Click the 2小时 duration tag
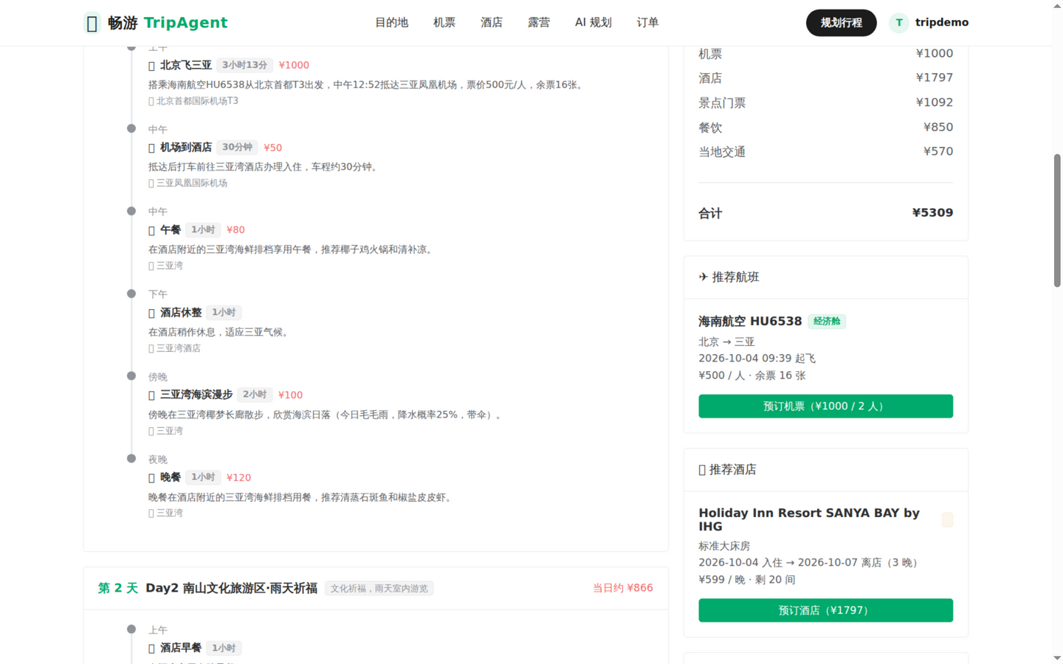Viewport: 1063px width, 664px height. pos(255,395)
